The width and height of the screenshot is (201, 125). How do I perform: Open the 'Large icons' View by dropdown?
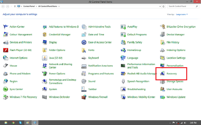pos(182,14)
